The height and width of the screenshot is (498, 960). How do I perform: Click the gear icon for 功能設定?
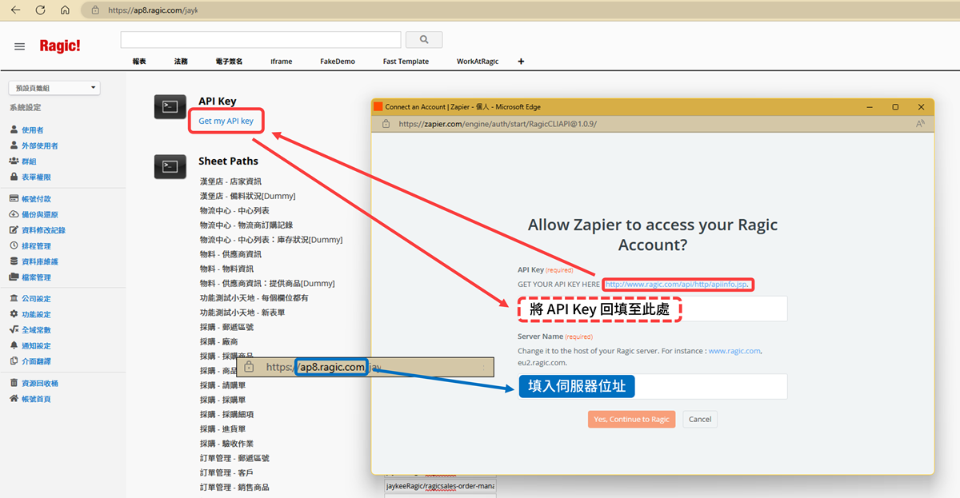point(14,314)
